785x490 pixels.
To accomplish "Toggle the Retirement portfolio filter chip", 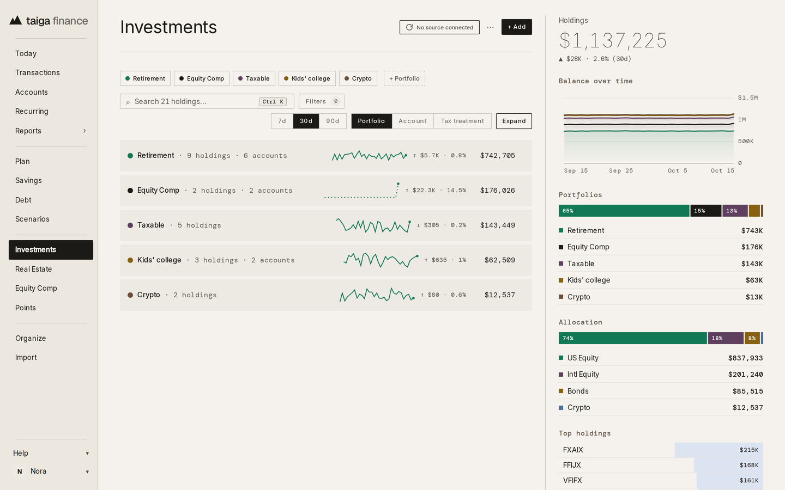I will pos(145,78).
